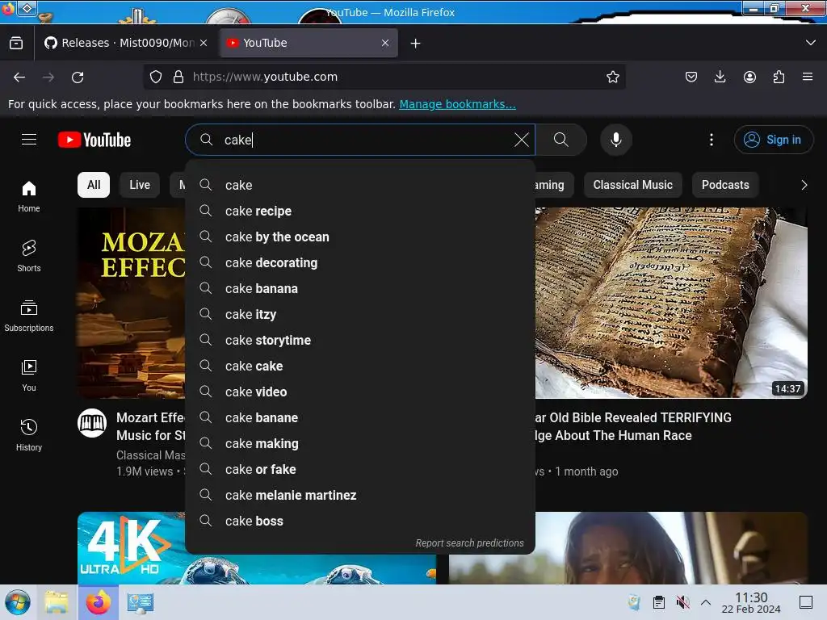Choose suggestion 'cake melanie martinez'
This screenshot has height=620, width=827.
click(360, 495)
